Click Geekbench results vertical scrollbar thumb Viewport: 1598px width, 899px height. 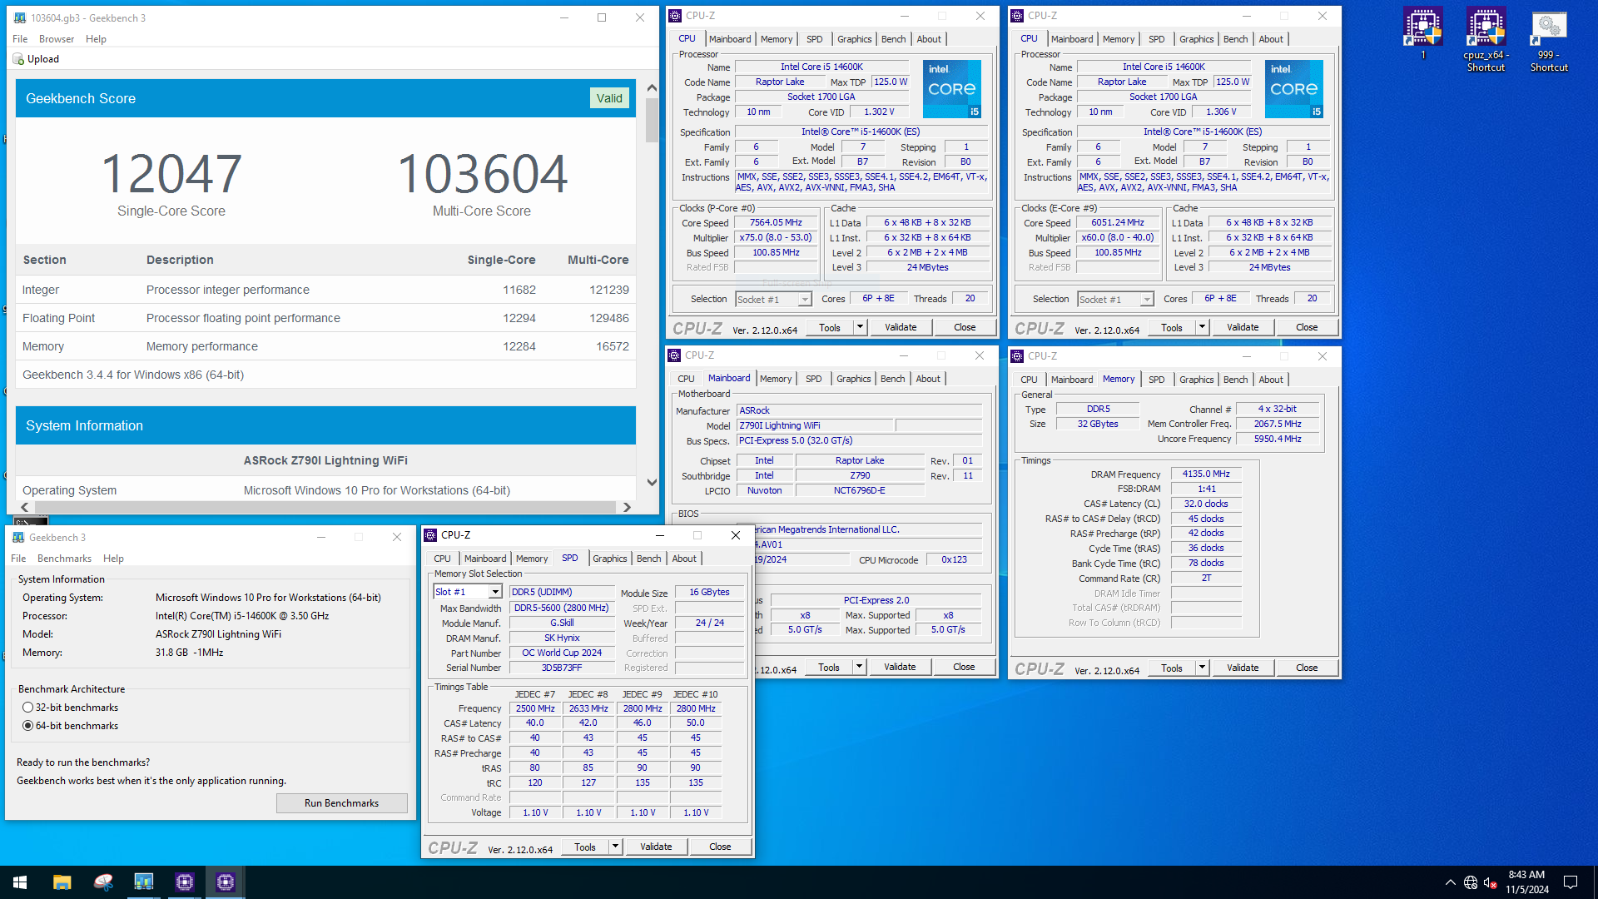coord(652,122)
